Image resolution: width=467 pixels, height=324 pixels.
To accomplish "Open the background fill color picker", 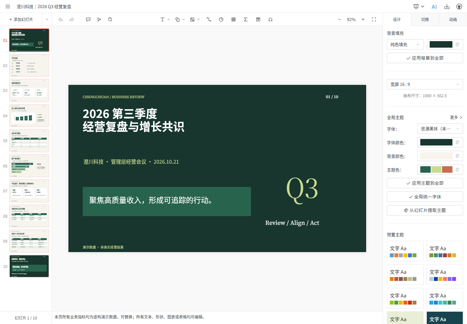I will point(445,44).
